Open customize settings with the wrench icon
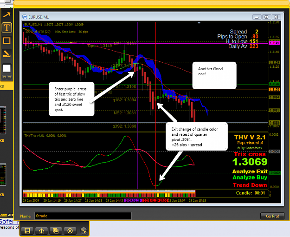290x237 pixels. (84, 230)
